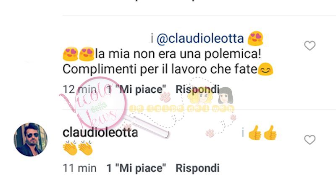
Task: Open the @claudioleotta mention link
Action: pyautogui.click(x=200, y=39)
